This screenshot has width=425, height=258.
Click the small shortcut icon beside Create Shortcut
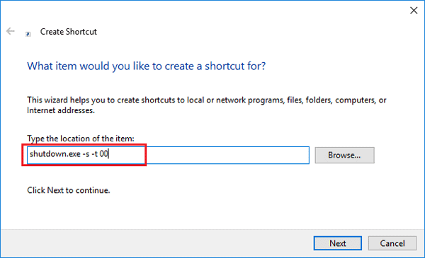pos(28,34)
